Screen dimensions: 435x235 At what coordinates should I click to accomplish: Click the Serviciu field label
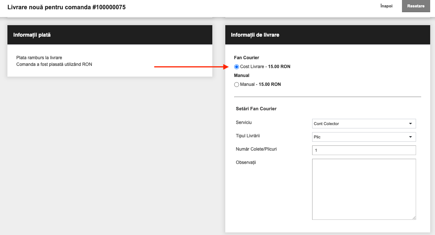(243, 122)
